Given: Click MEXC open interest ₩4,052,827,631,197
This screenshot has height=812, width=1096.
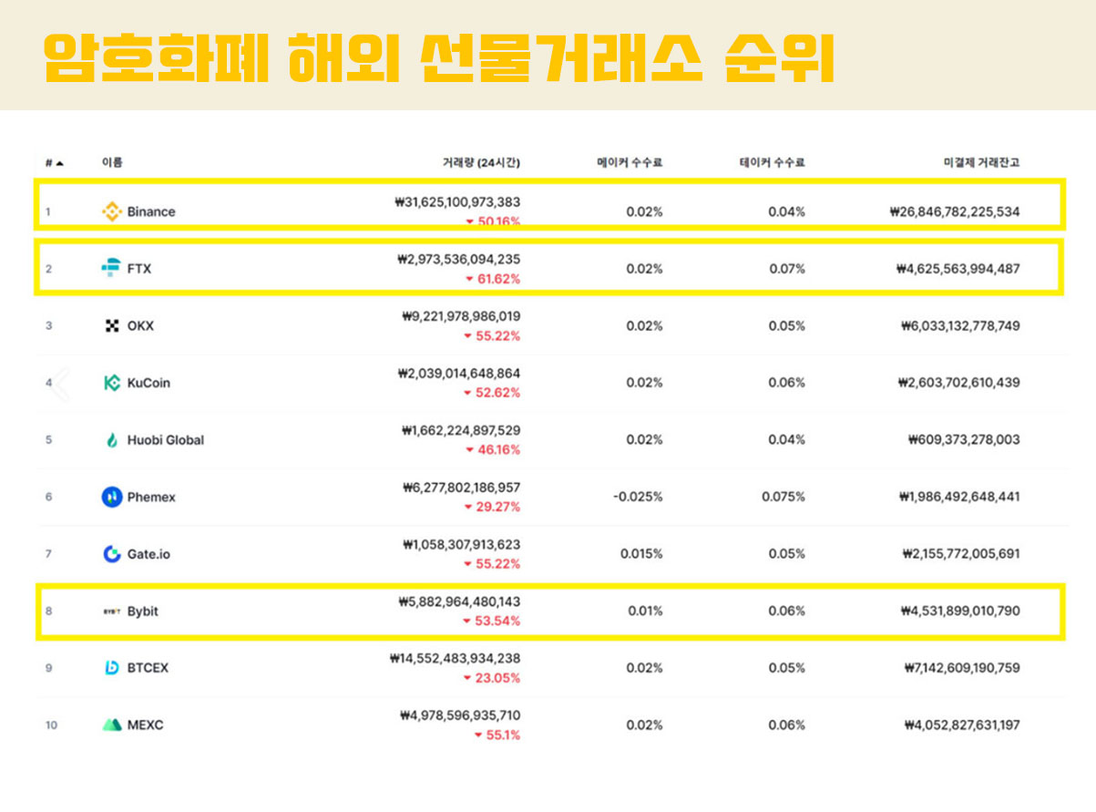Looking at the screenshot, I should 962,725.
